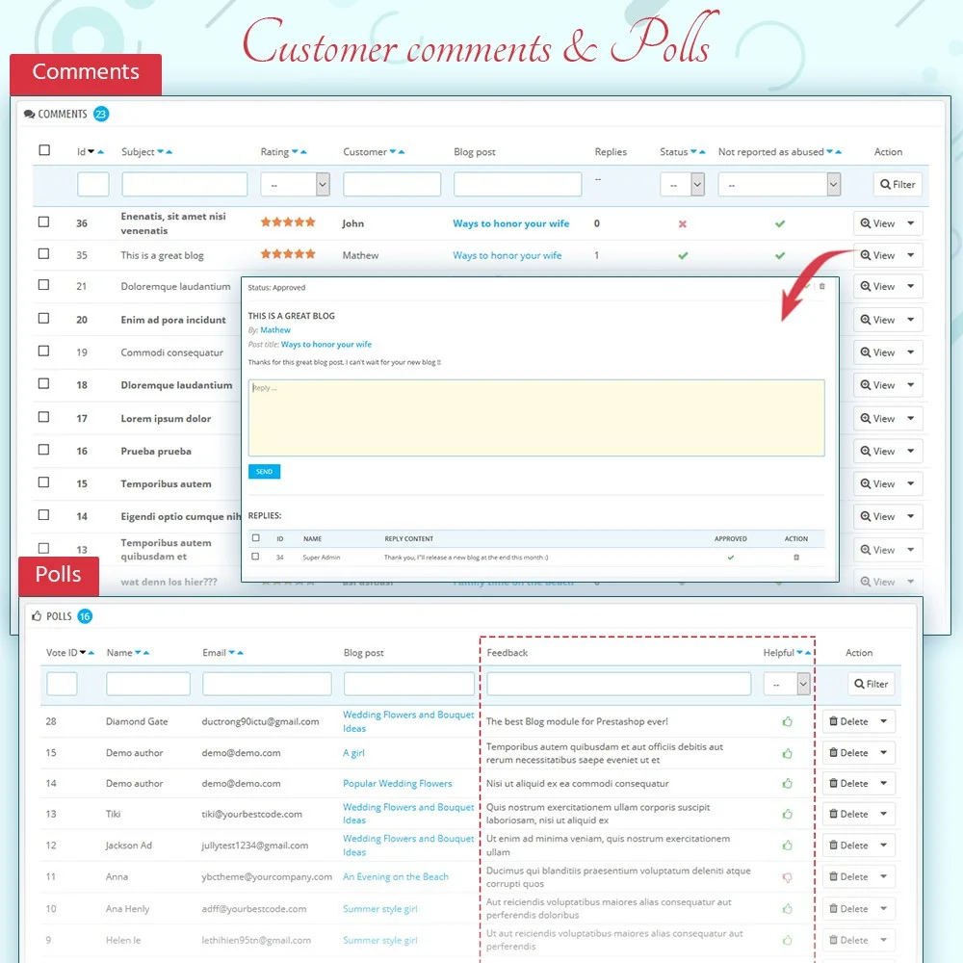Tick the checkbox beside reply ID 34
Screen dimensions: 963x963
[x=253, y=556]
